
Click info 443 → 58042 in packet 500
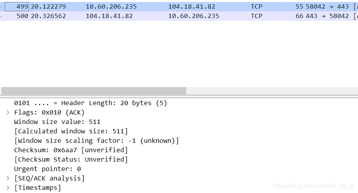327,16
